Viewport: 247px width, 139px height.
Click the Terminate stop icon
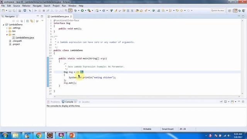44,10
